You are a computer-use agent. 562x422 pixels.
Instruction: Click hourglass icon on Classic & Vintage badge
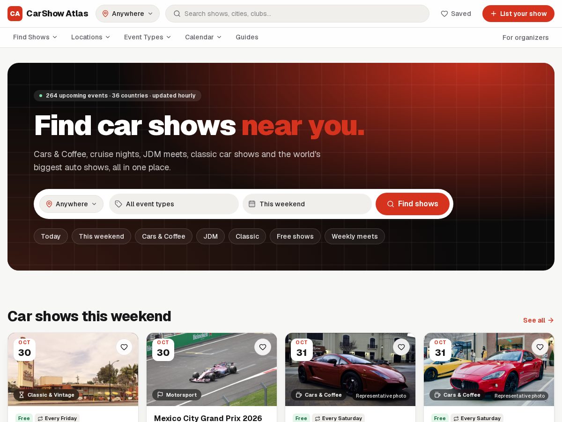pos(22,395)
